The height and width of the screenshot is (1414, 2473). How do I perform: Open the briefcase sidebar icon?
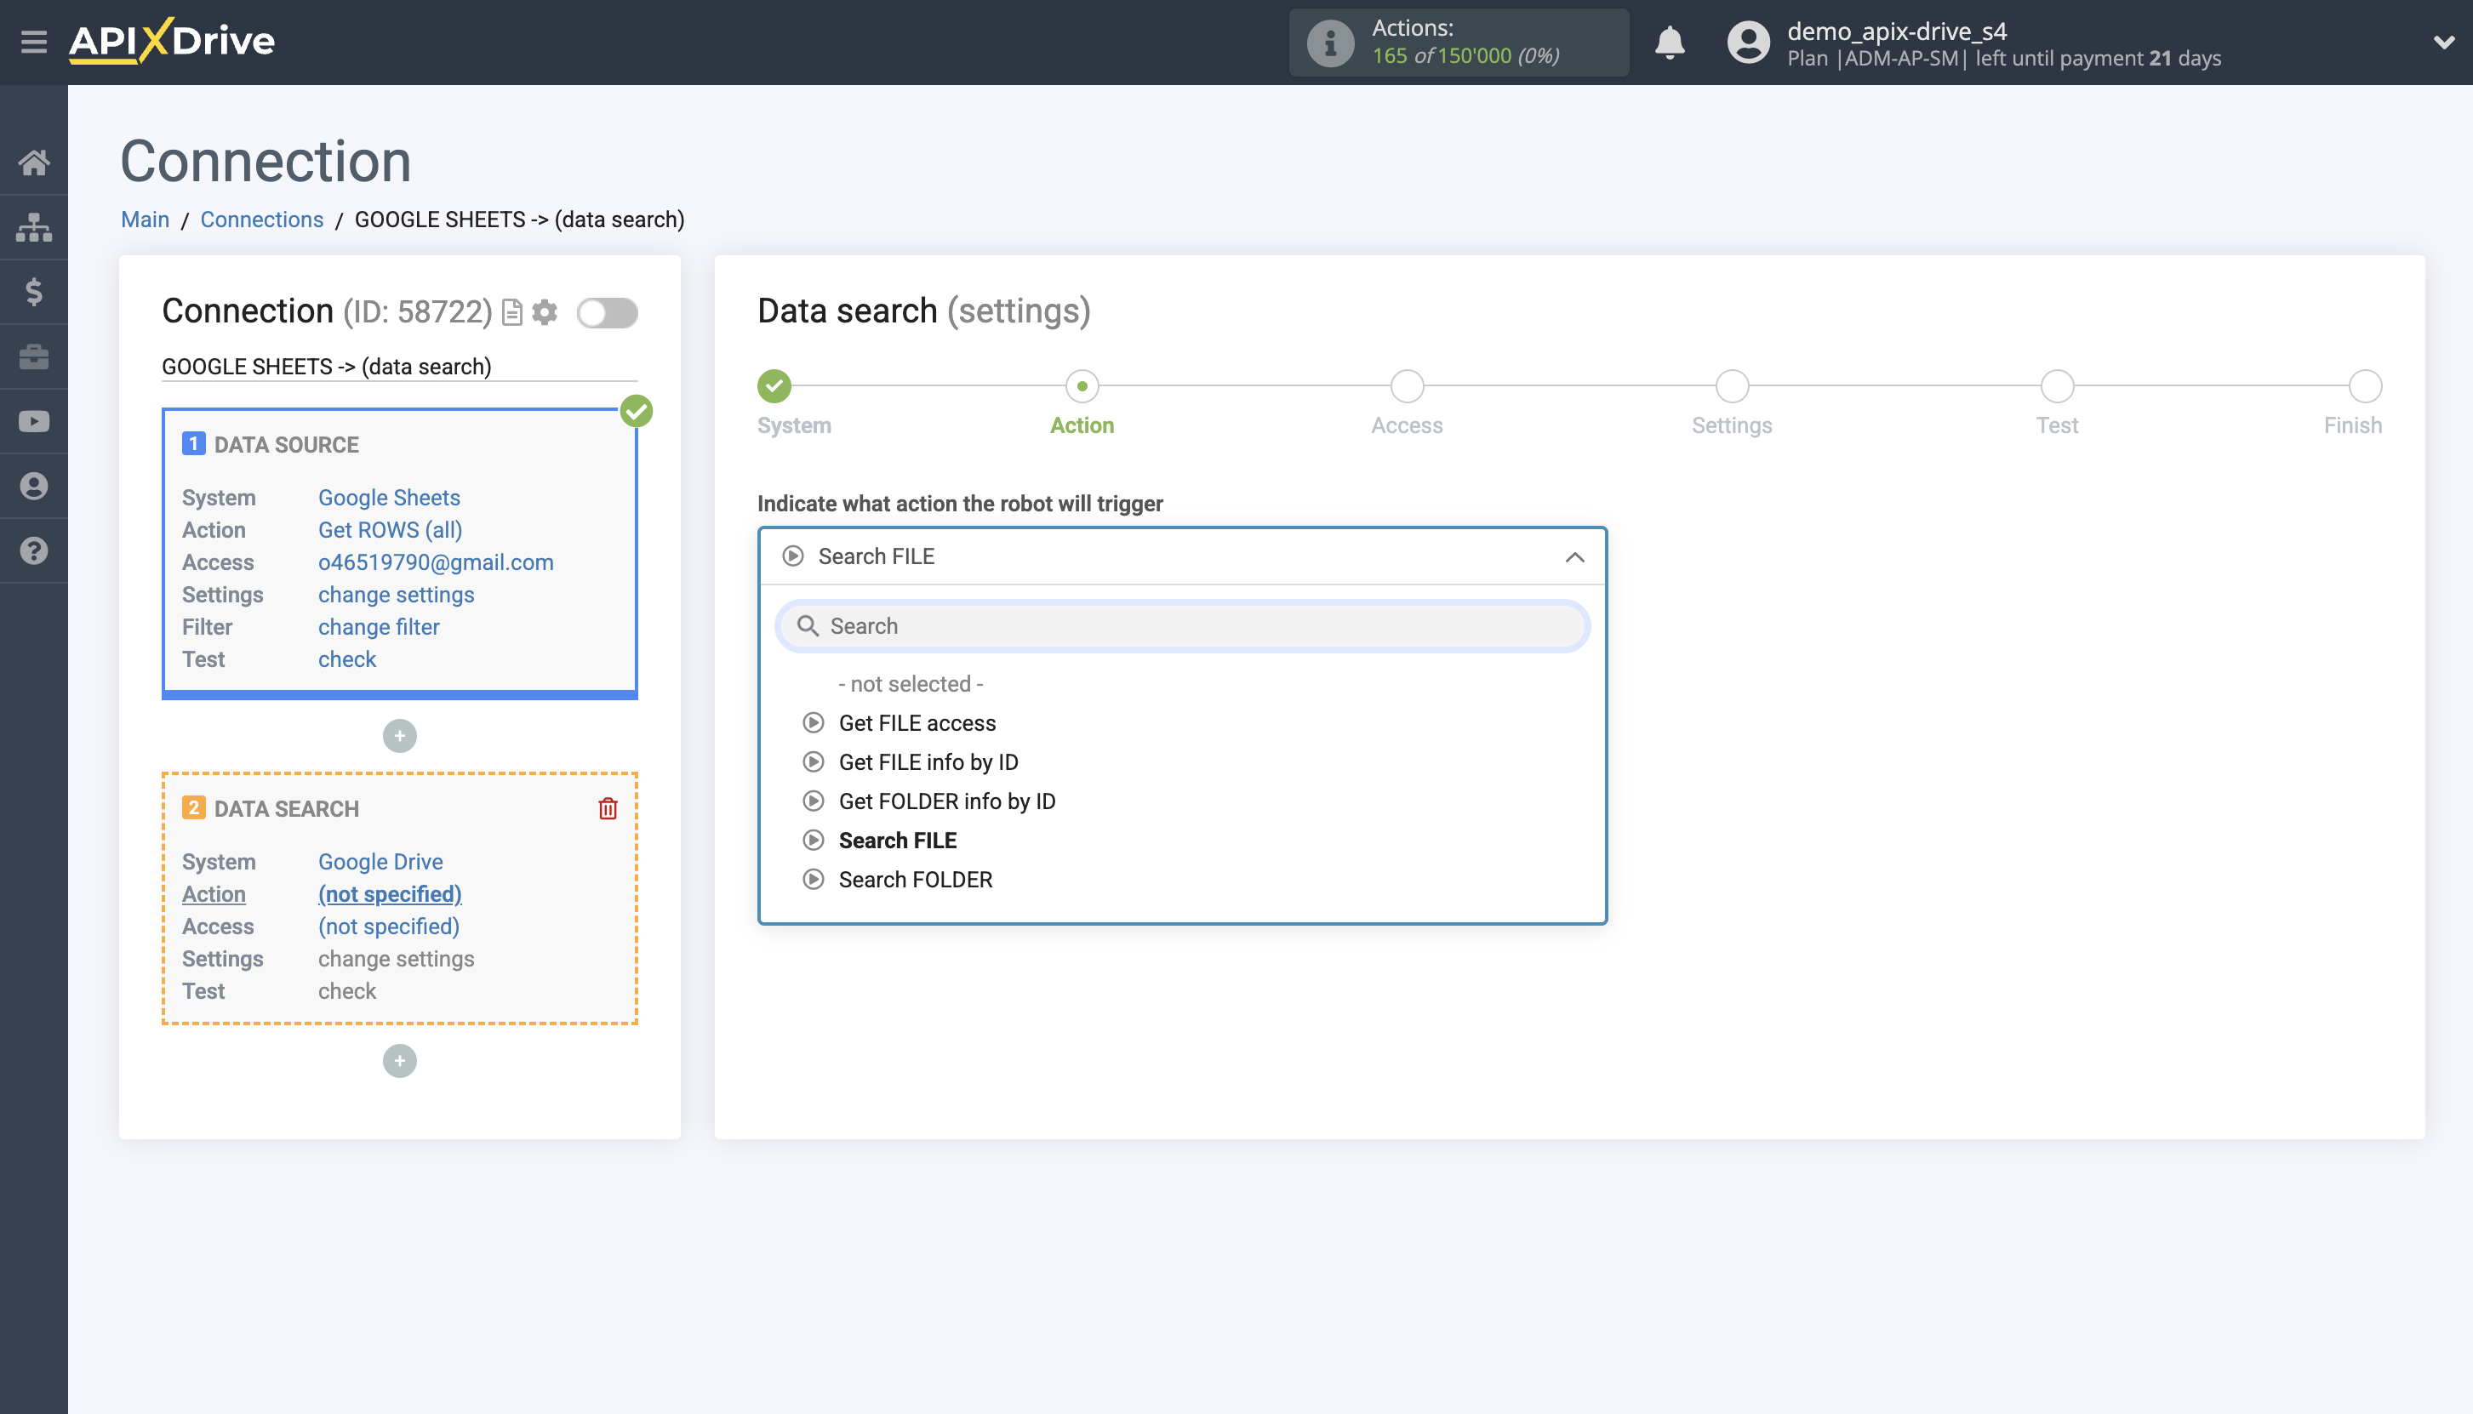[34, 356]
